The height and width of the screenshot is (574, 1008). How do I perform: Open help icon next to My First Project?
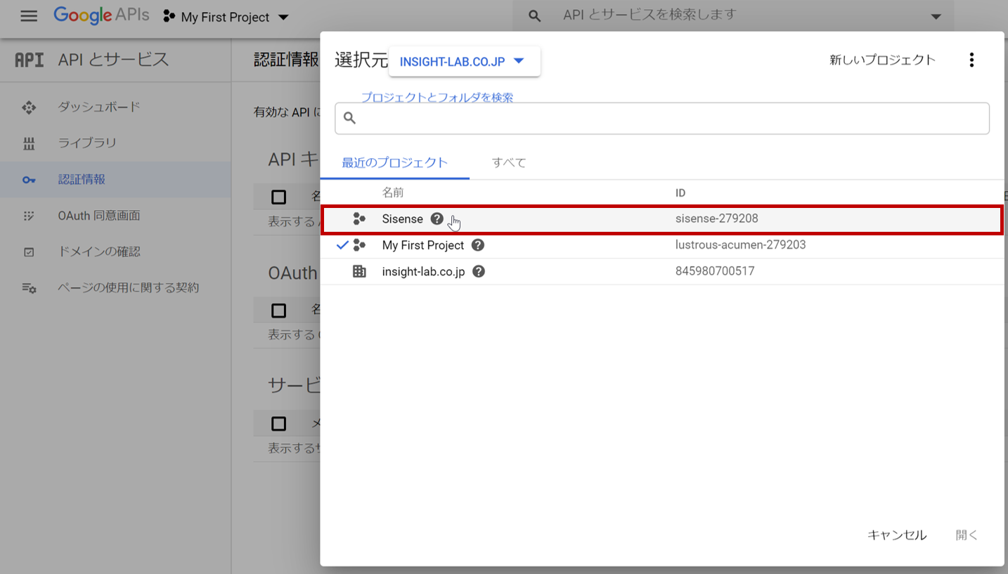tap(478, 245)
